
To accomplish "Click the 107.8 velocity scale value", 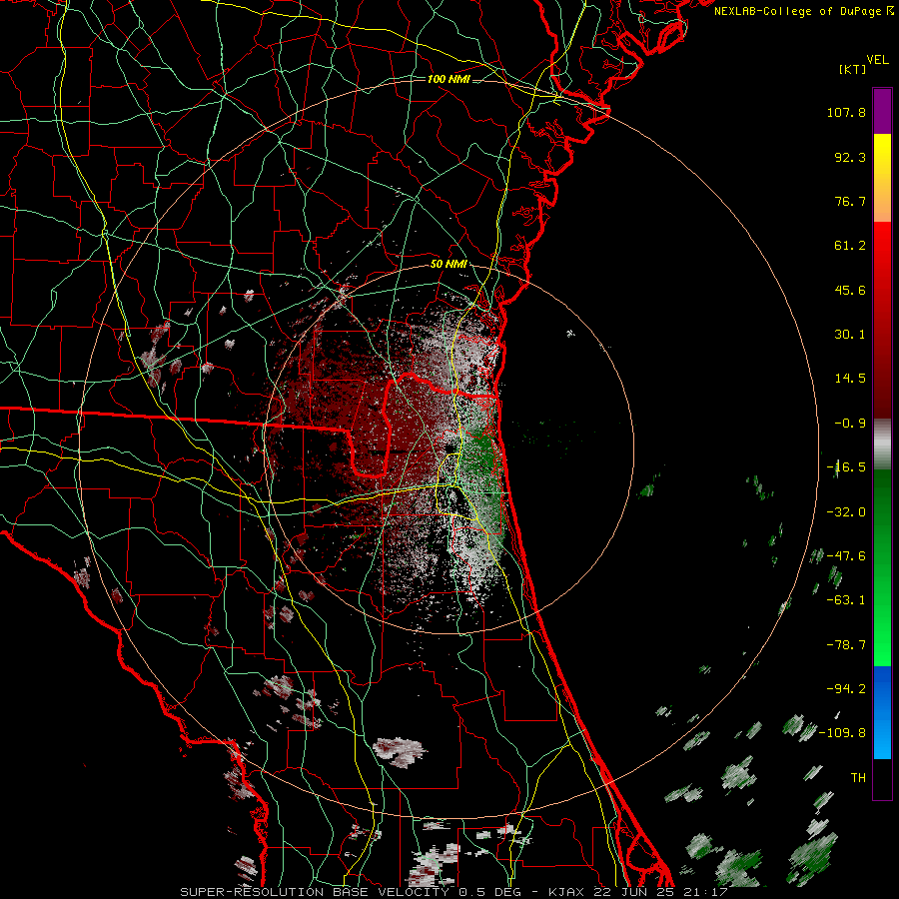I will (846, 112).
